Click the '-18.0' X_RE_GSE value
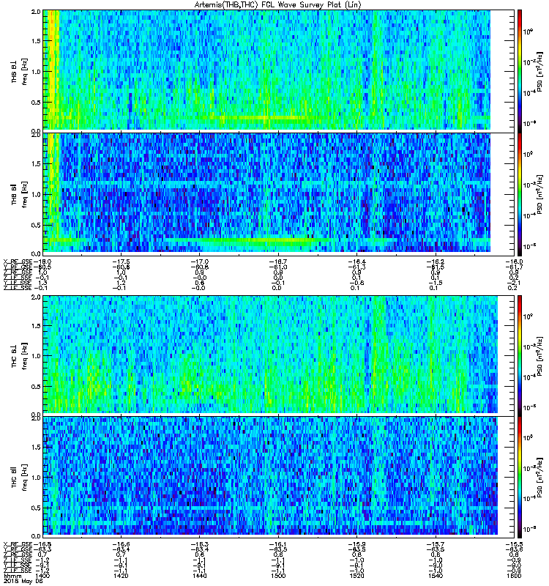This screenshot has width=549, height=586. pyautogui.click(x=42, y=262)
